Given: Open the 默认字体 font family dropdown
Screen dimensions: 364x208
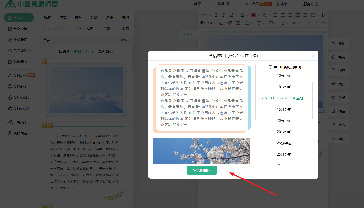Looking at the screenshot, I should point(208,23).
